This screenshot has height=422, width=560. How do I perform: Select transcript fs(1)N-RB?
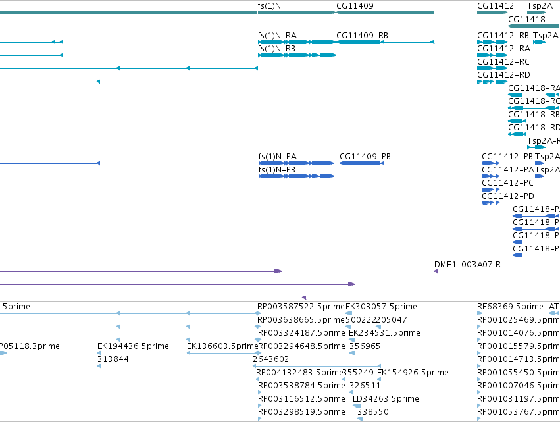(x=276, y=49)
